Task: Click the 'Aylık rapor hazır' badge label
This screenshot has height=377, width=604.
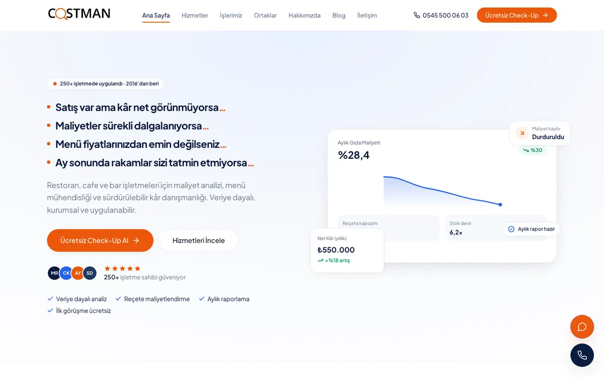Action: [537, 229]
